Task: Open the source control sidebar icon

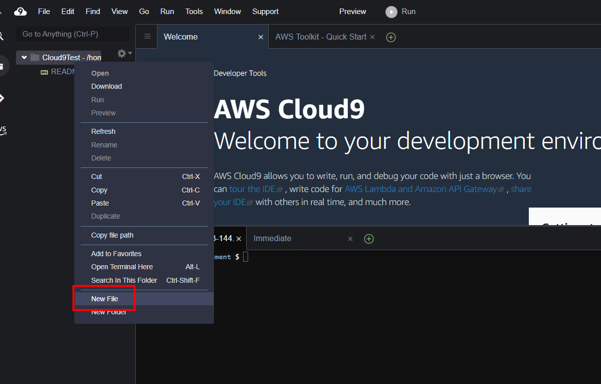Action: point(2,98)
